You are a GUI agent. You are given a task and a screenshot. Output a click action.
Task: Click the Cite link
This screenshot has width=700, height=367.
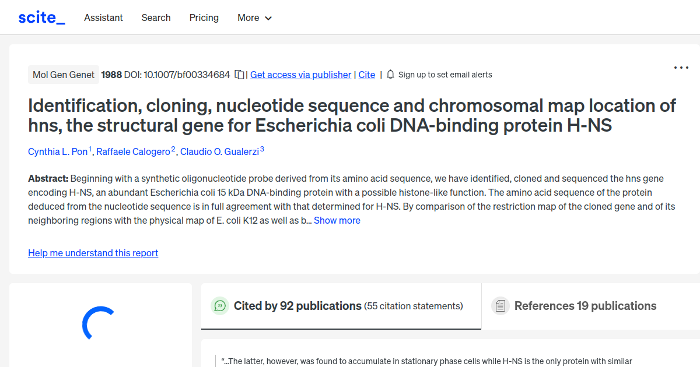[x=366, y=75]
